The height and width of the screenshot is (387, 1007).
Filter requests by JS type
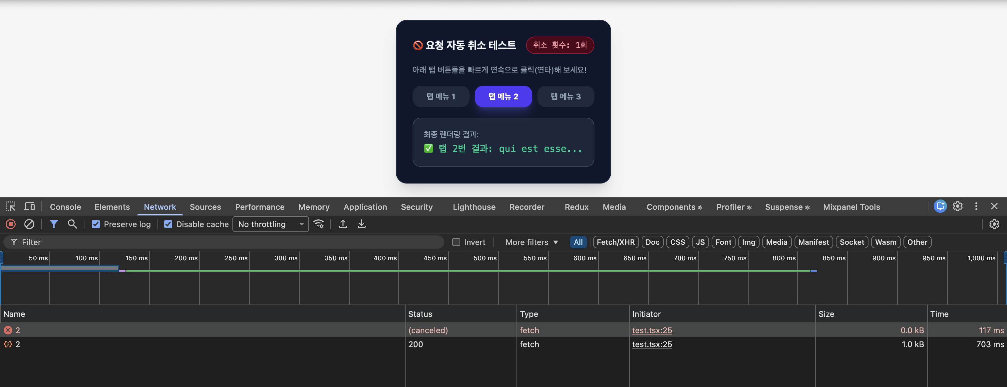pos(700,242)
